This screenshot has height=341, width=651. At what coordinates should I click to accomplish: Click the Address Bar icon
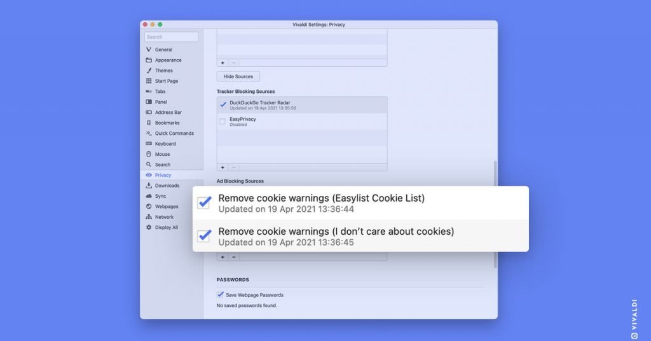click(x=149, y=112)
